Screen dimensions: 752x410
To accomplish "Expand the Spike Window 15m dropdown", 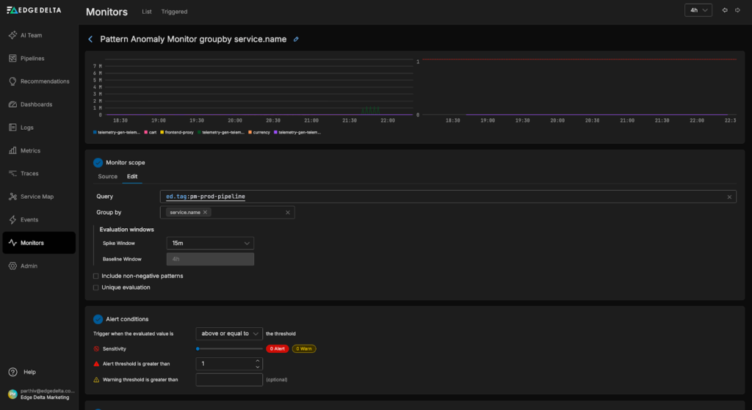I will [210, 243].
